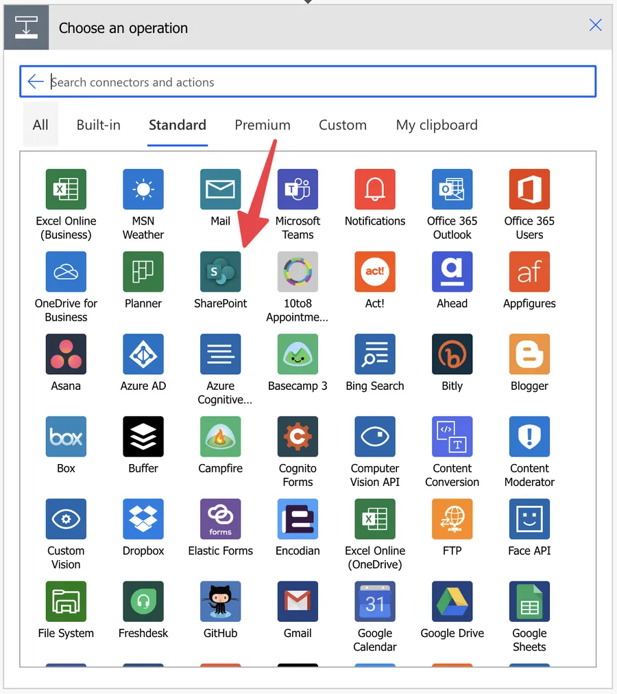Select the Dropbox connector
Viewport: 617px width, 694px height.
143,519
